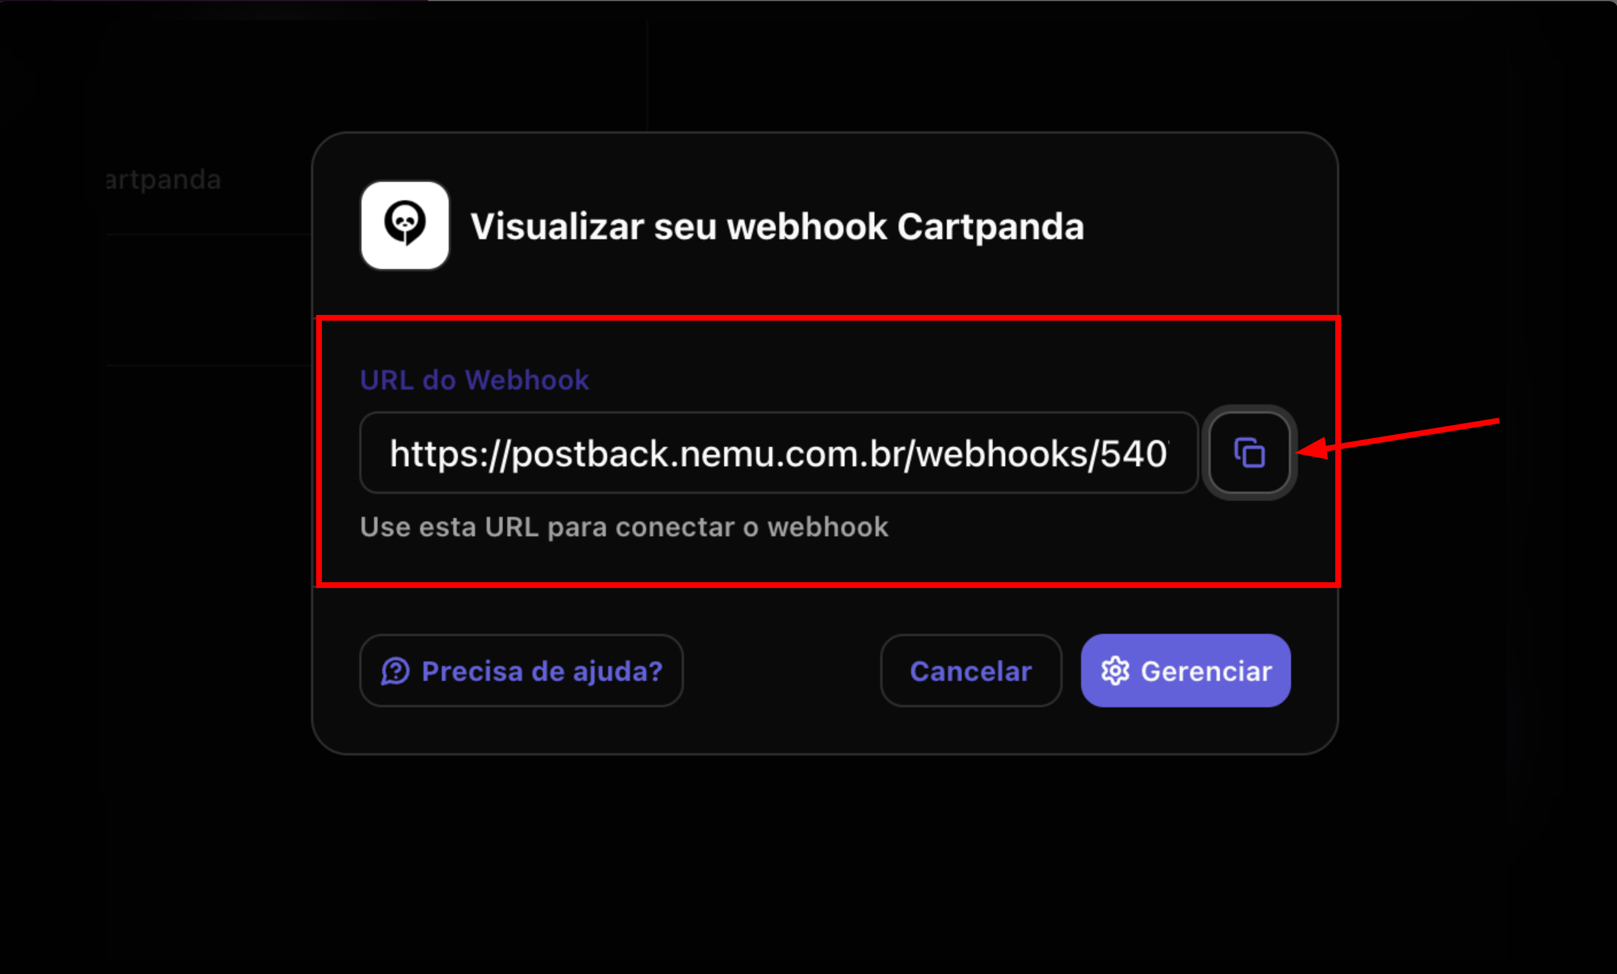Screen dimensions: 1617x974
Task: Click the help chat bubble icon
Action: tap(395, 671)
